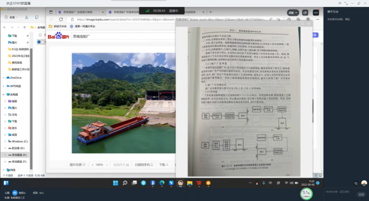The image size is (369, 201).
Task: Tick the select-all checkbox in file list header
Action: coord(40,35)
